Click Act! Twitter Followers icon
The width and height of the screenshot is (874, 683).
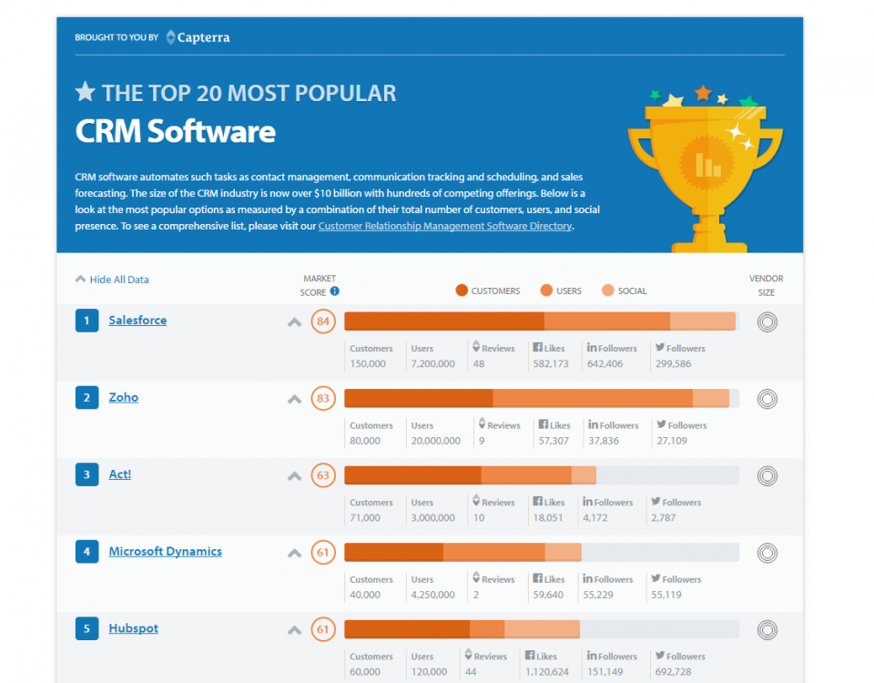coord(656,501)
